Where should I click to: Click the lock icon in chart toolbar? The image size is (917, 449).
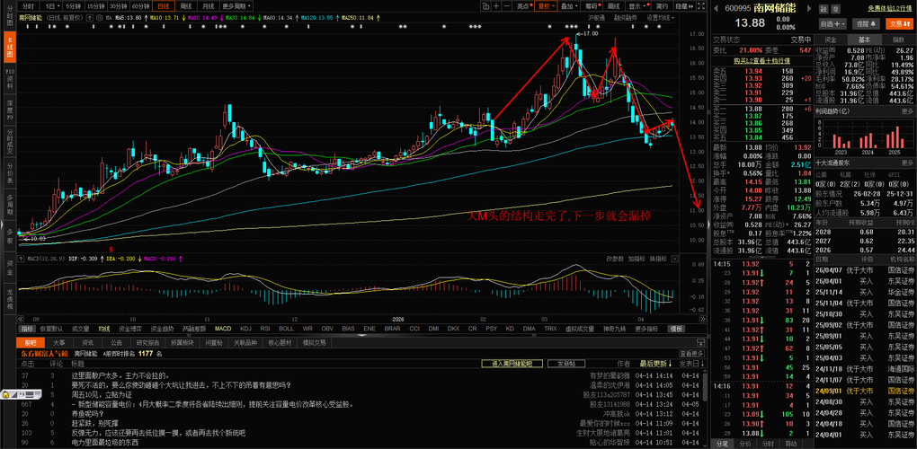pyautogui.click(x=485, y=6)
